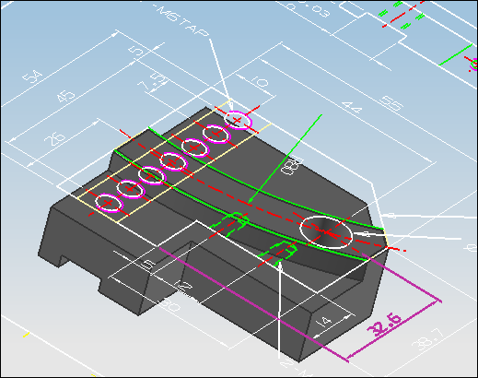Select the 44 dimension label

(x=352, y=108)
